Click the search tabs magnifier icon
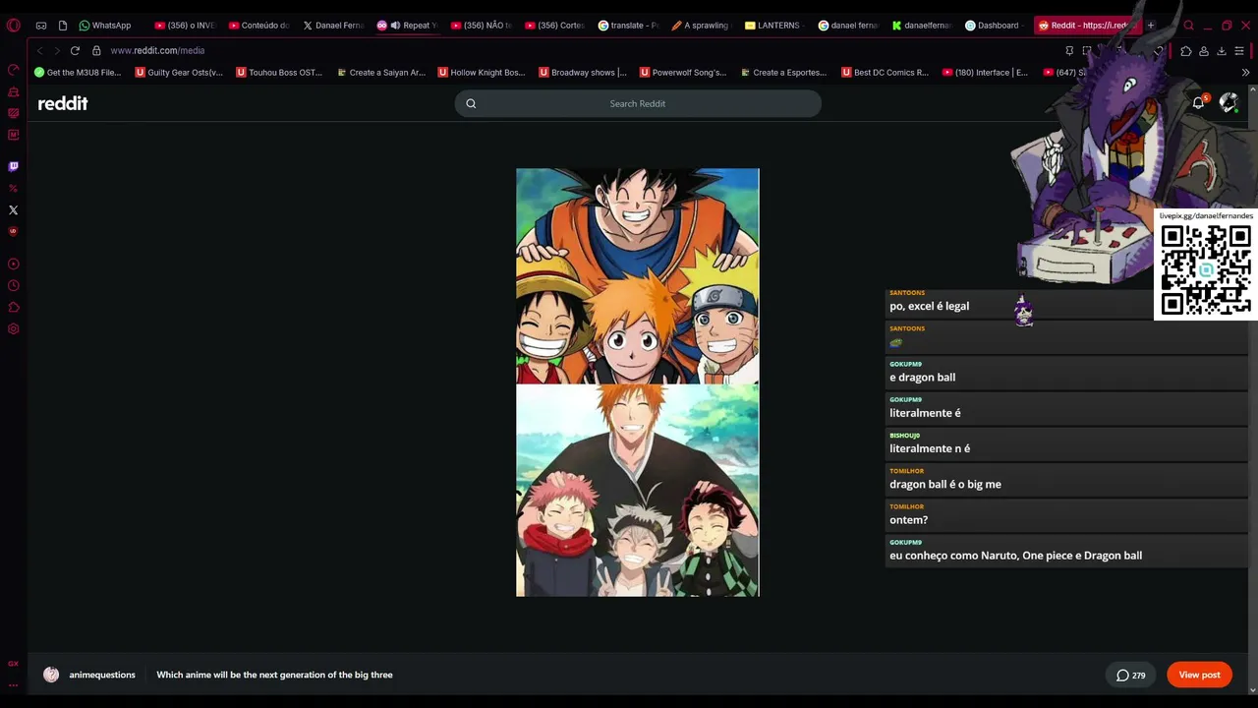 pos(1188,26)
